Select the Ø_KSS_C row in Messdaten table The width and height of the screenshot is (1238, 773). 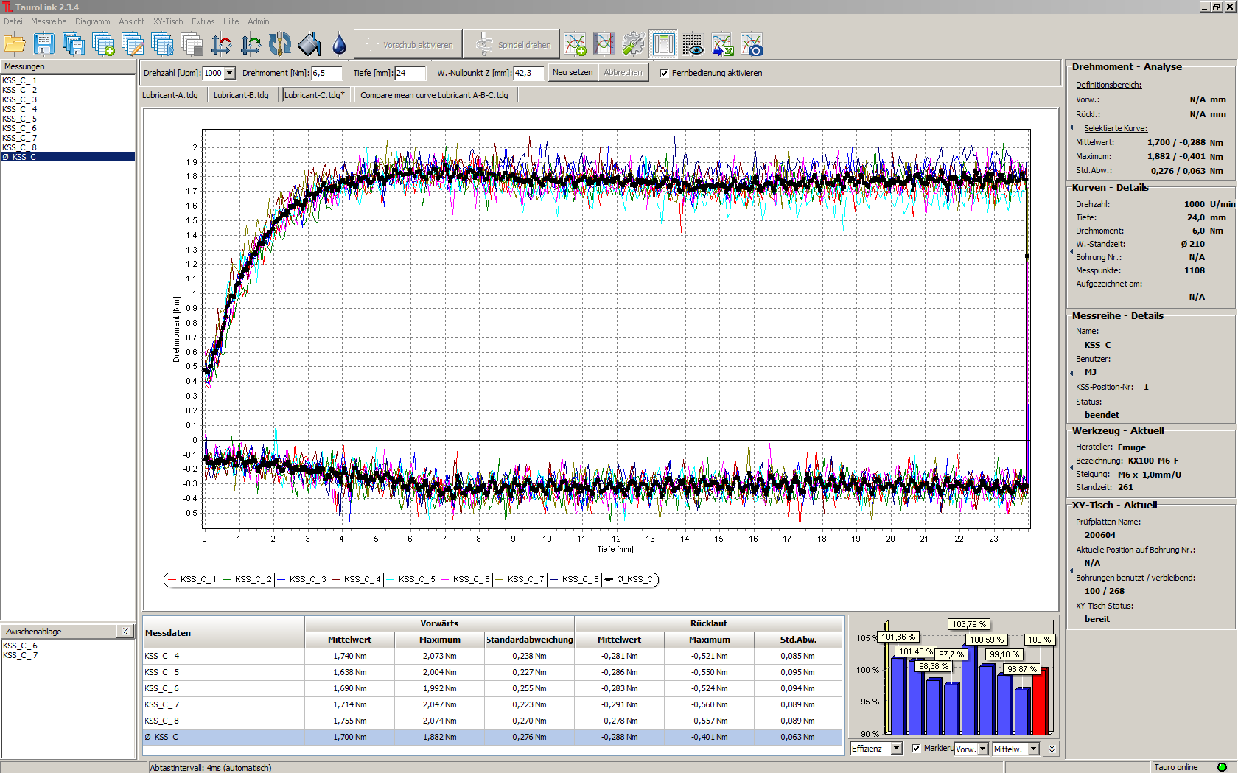(492, 737)
